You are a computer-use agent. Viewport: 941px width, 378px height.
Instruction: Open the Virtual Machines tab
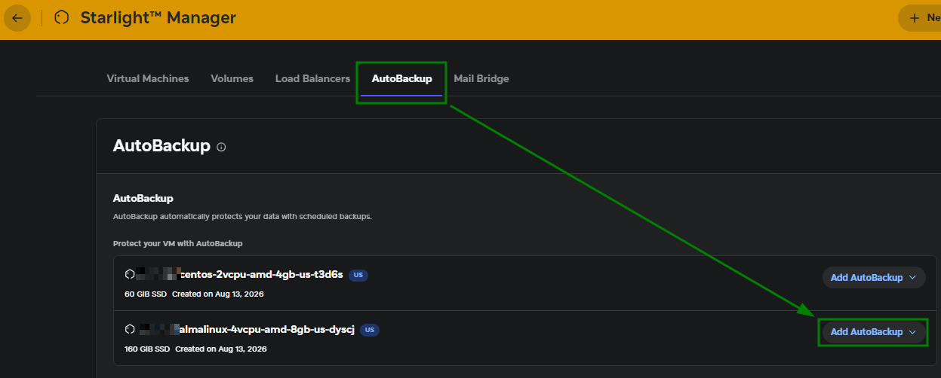[148, 78]
